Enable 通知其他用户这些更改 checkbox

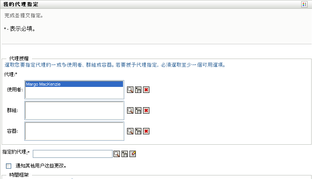click(9, 165)
